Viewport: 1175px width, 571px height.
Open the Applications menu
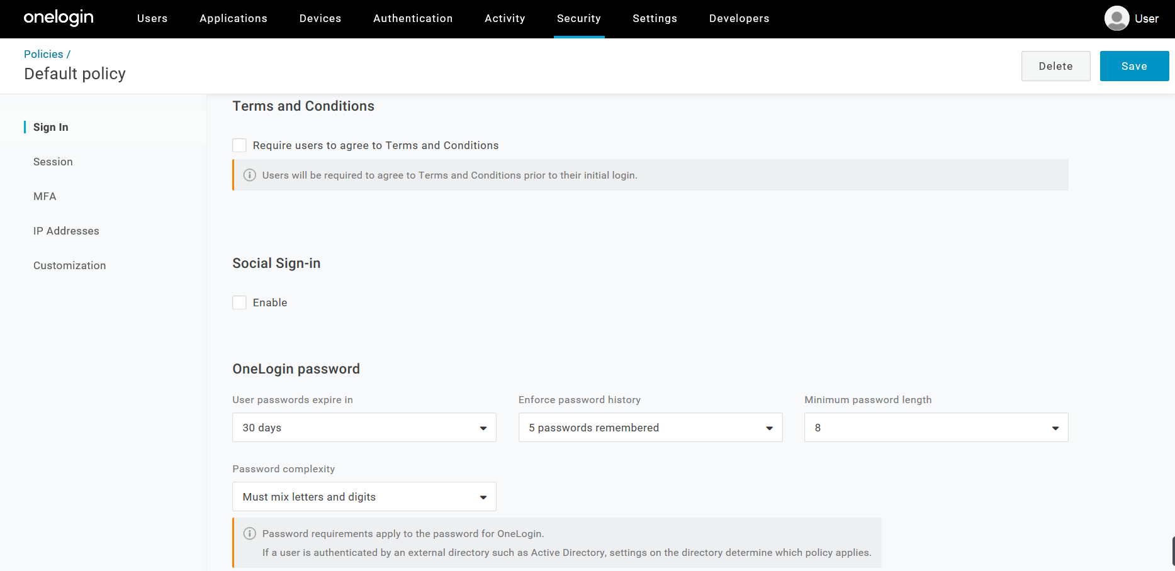(233, 18)
